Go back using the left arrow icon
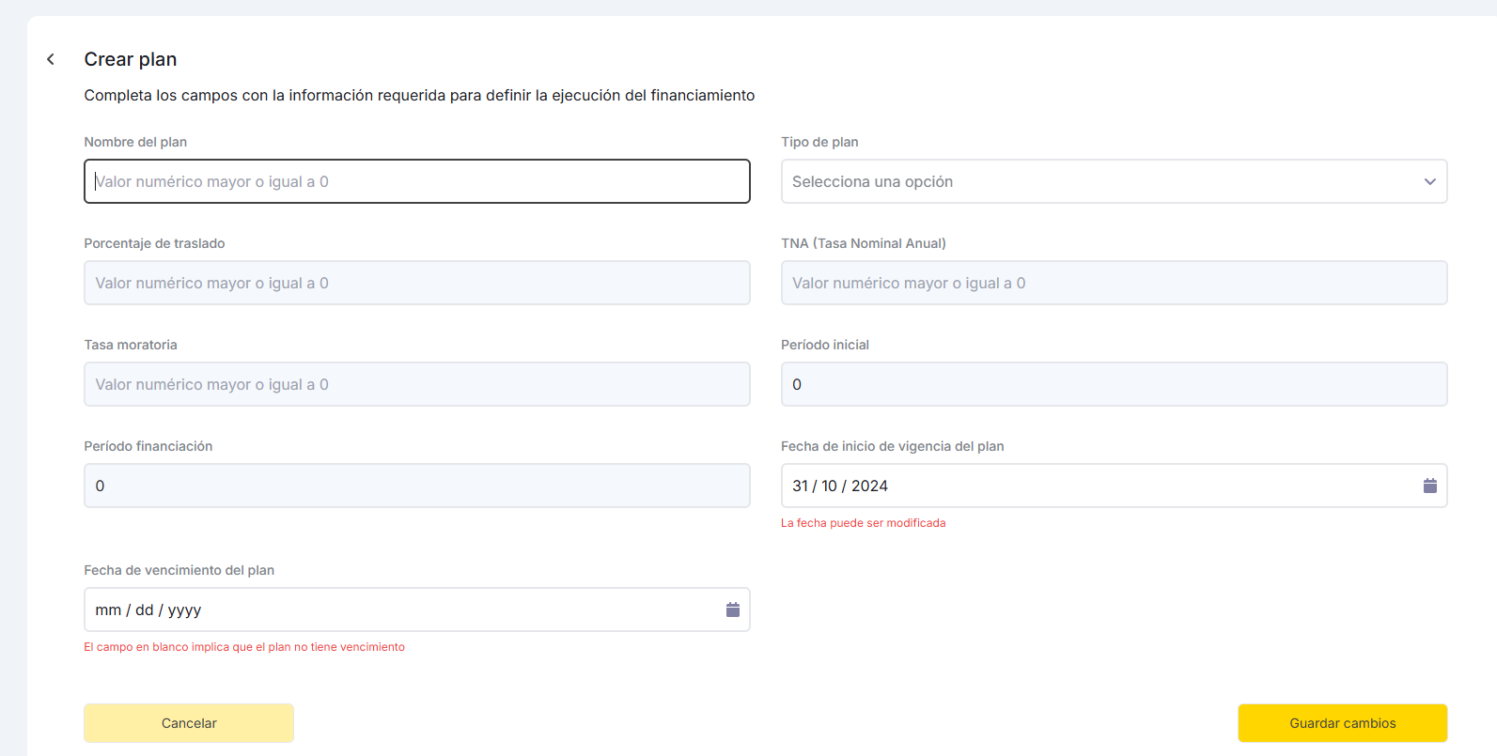1497x756 pixels. (x=51, y=59)
